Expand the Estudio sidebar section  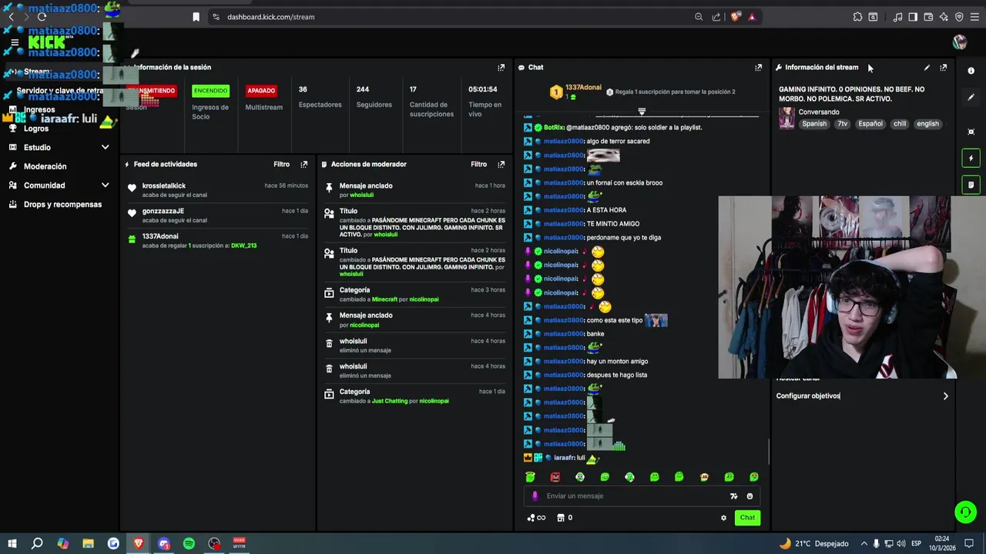[x=105, y=148]
